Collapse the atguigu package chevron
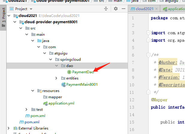The height and width of the screenshot is (134, 185). click(x=44, y=53)
